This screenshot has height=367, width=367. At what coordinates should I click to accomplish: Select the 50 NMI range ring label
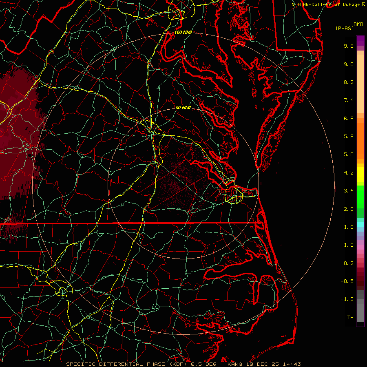pos(183,108)
